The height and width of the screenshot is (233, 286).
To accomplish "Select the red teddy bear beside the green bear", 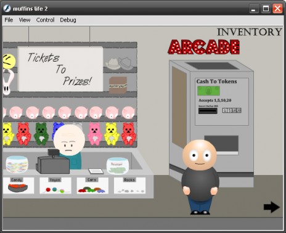I will [23, 134].
